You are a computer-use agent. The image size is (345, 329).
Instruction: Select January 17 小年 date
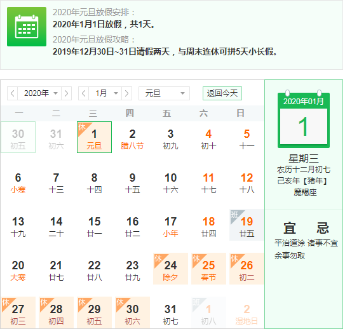pos(170,225)
